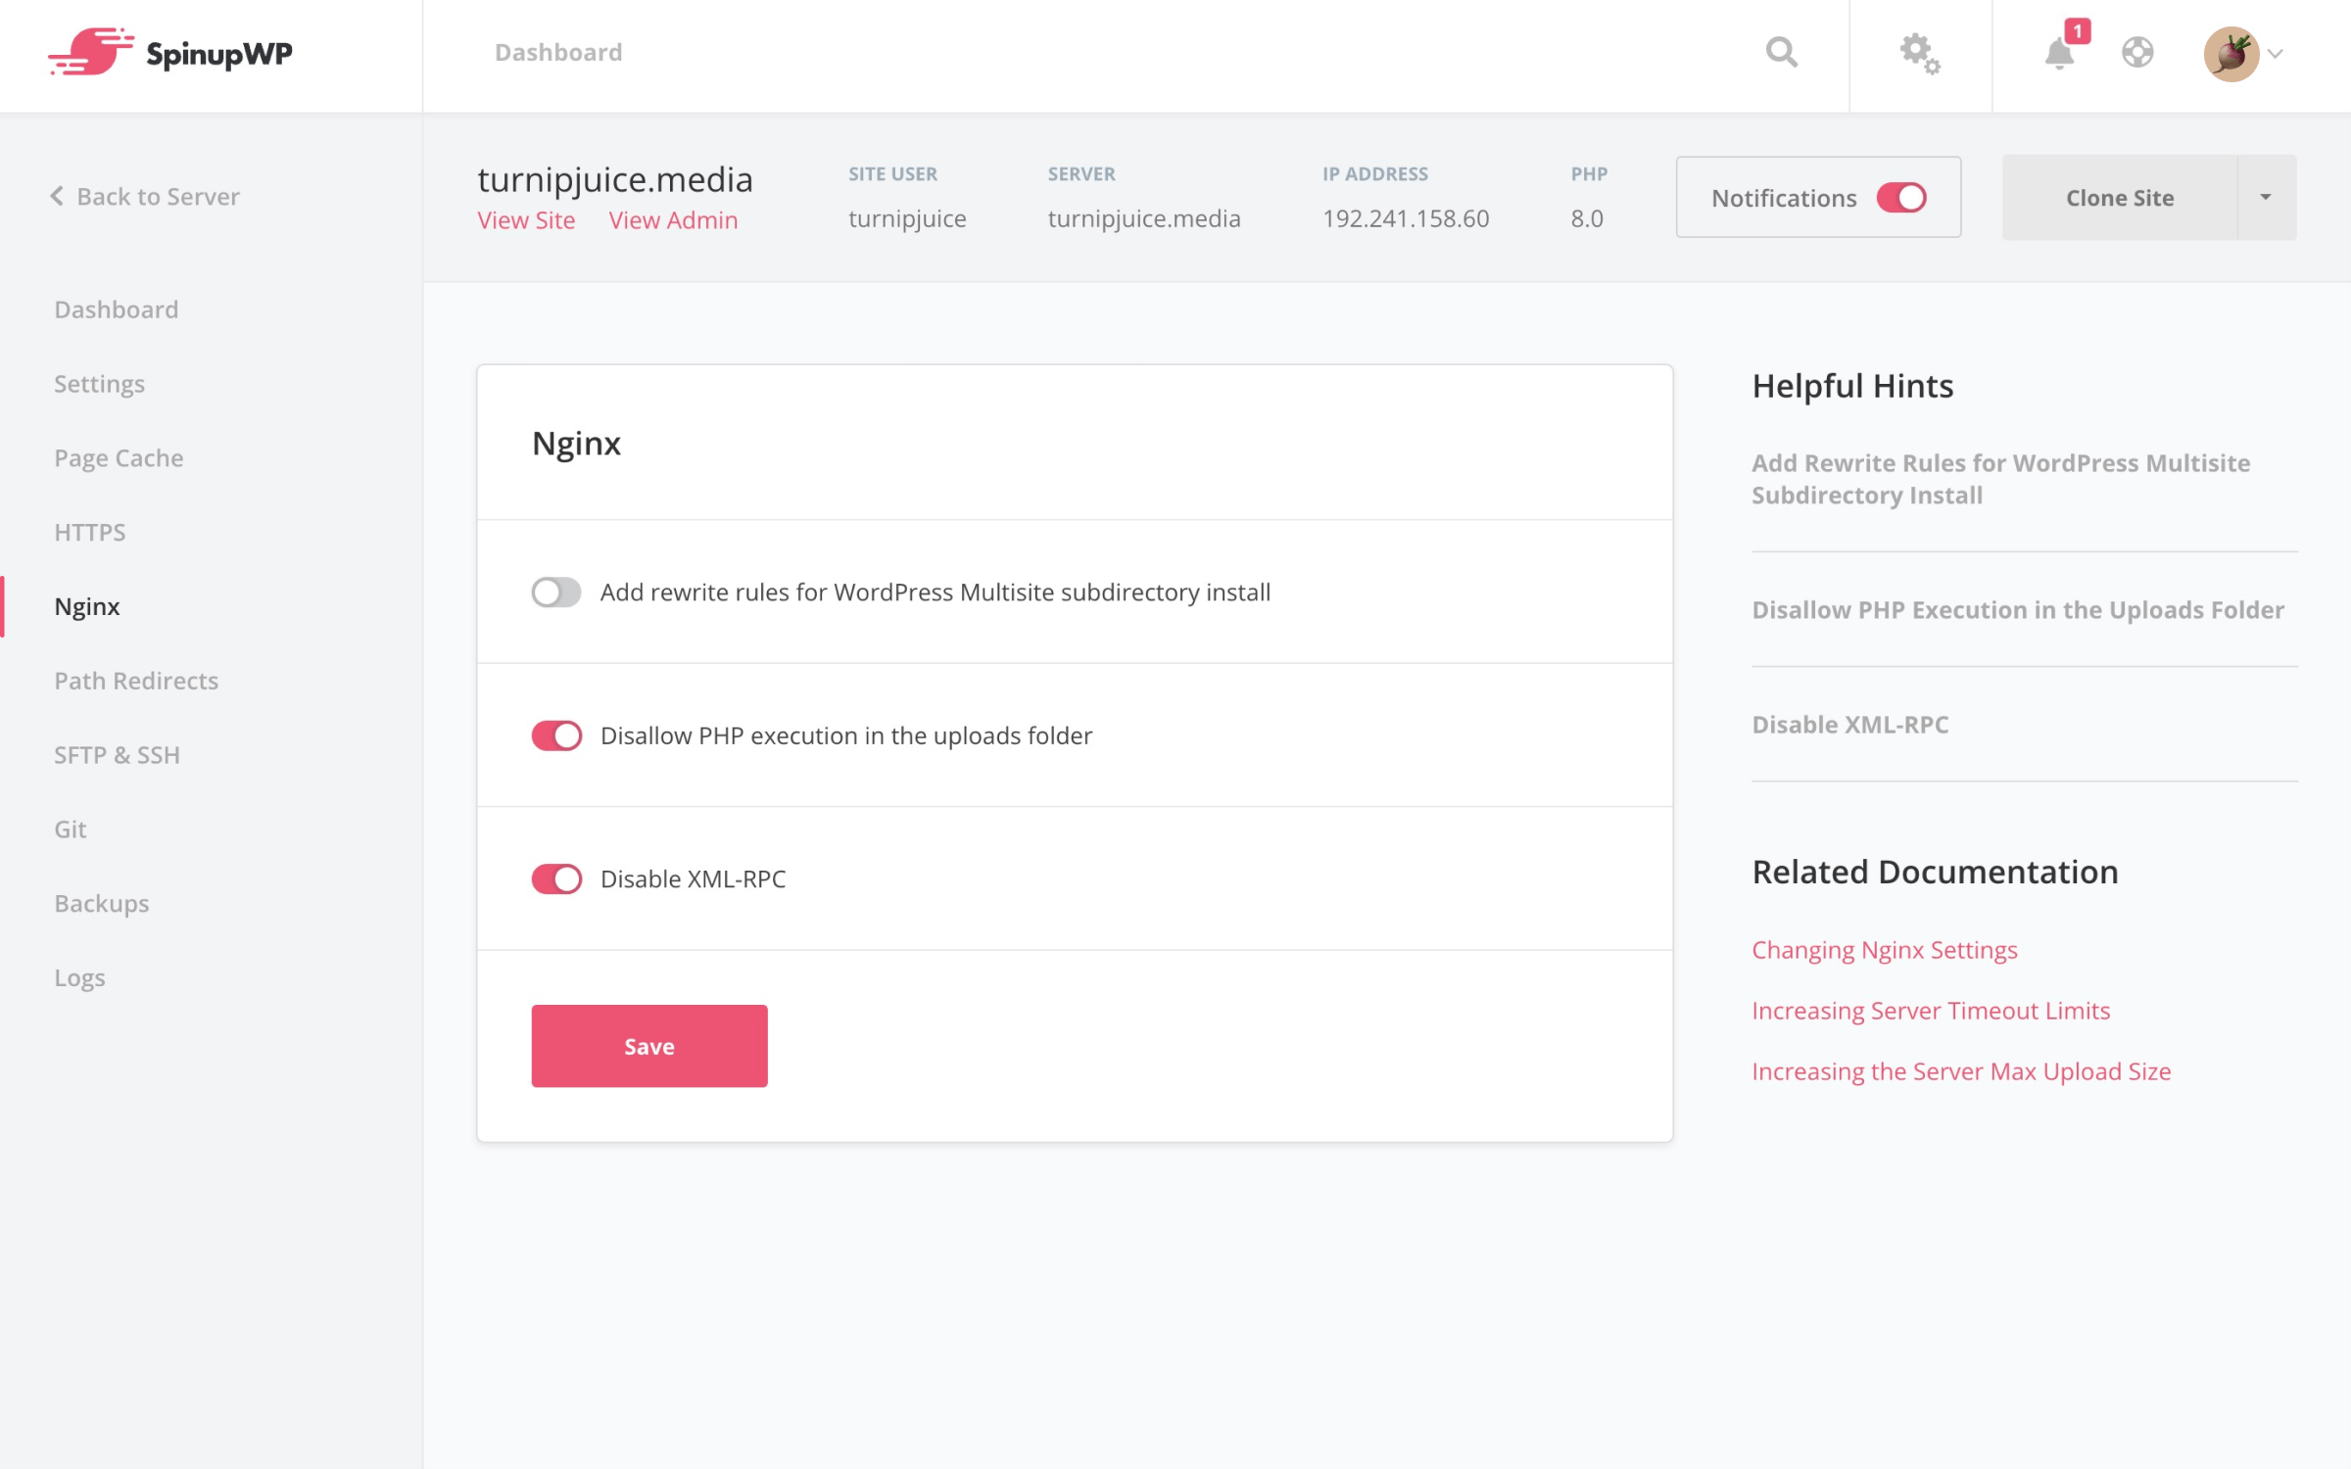This screenshot has width=2351, height=1469.
Task: Open Page Cache section
Action: click(x=120, y=458)
